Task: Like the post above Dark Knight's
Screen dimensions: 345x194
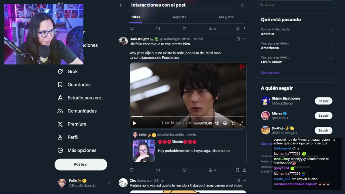Action: (184, 29)
